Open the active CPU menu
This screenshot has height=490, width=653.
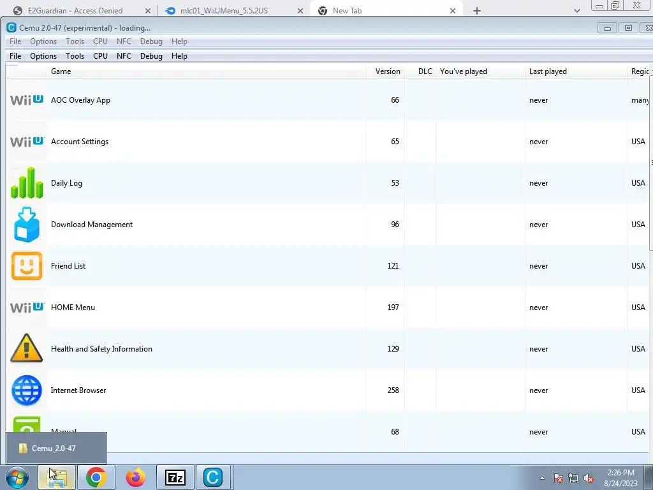tap(100, 56)
